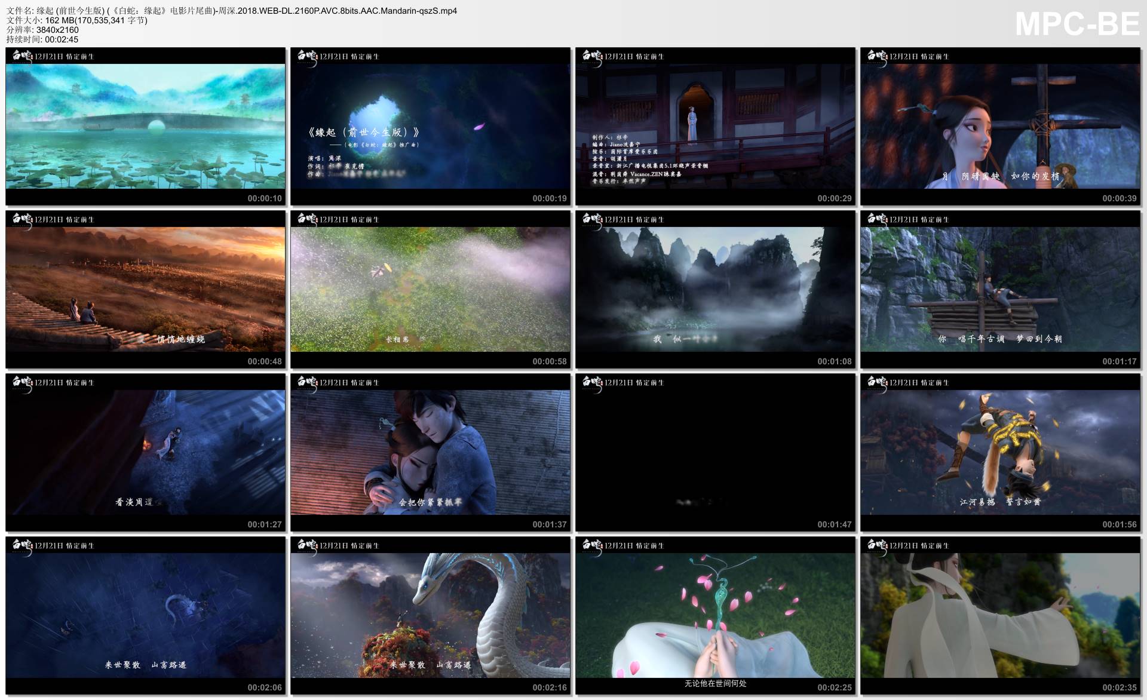Select the thumbnail at 00:01:27
Screen dimensions: 1147x700
(x=145, y=452)
